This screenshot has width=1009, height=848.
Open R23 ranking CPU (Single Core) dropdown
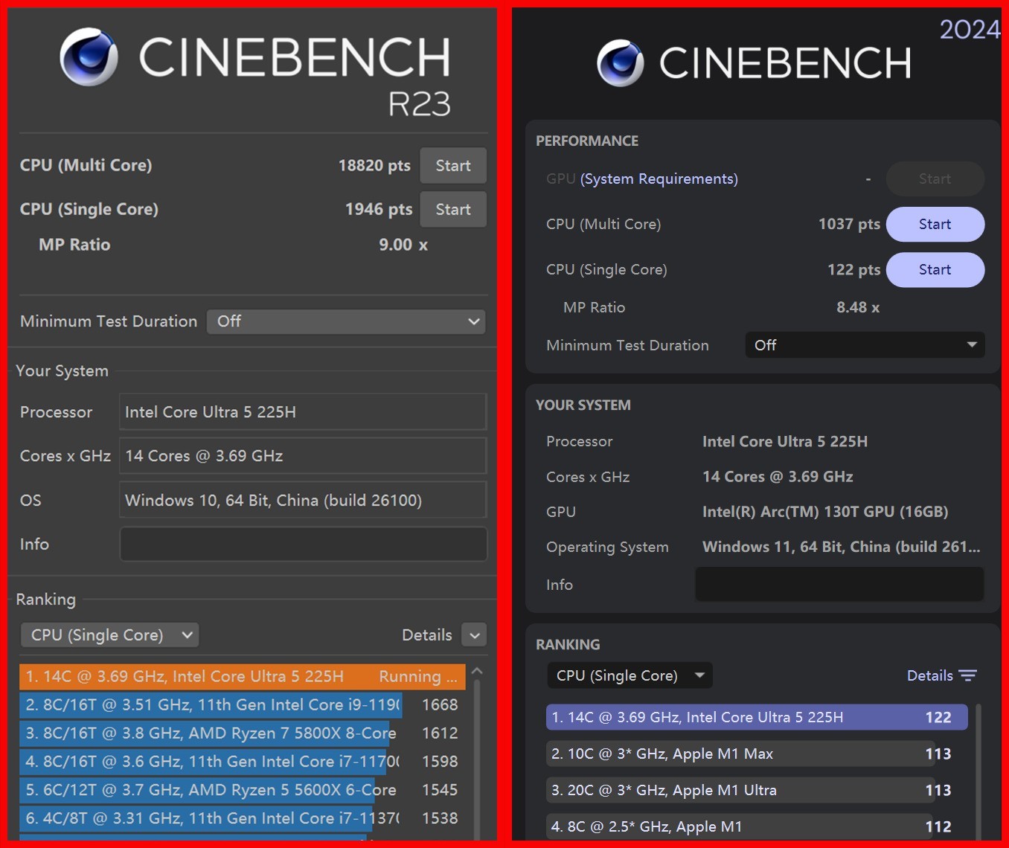click(109, 635)
